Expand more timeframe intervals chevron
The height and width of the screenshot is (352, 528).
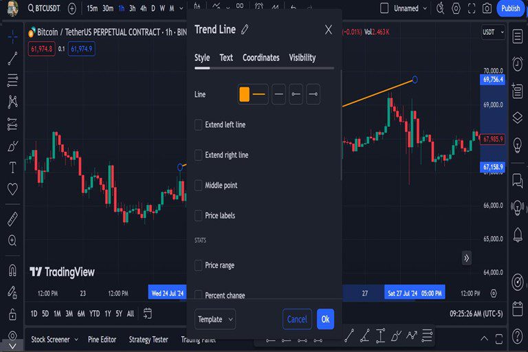pyautogui.click(x=181, y=8)
